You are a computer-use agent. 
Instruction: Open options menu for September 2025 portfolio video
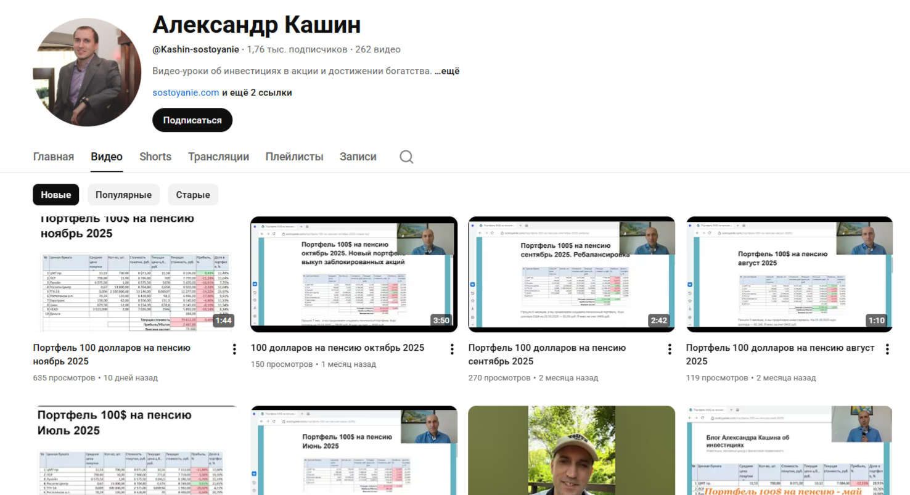click(670, 349)
